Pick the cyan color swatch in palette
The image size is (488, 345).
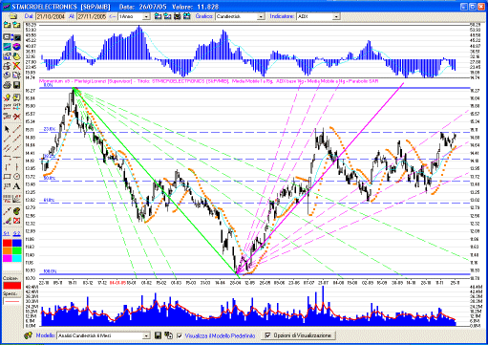pyautogui.click(x=17, y=258)
